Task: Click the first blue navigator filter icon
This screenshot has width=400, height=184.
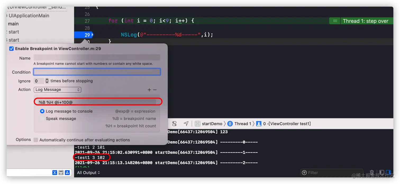Action: pyautogui.click(x=55, y=173)
